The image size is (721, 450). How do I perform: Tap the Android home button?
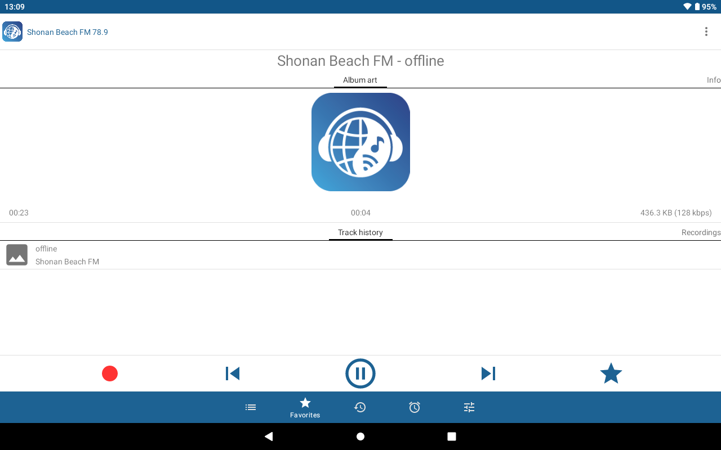point(360,436)
